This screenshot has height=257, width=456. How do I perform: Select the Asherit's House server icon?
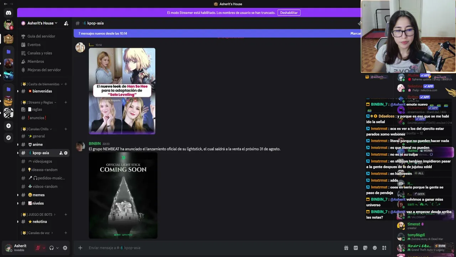tap(9, 39)
